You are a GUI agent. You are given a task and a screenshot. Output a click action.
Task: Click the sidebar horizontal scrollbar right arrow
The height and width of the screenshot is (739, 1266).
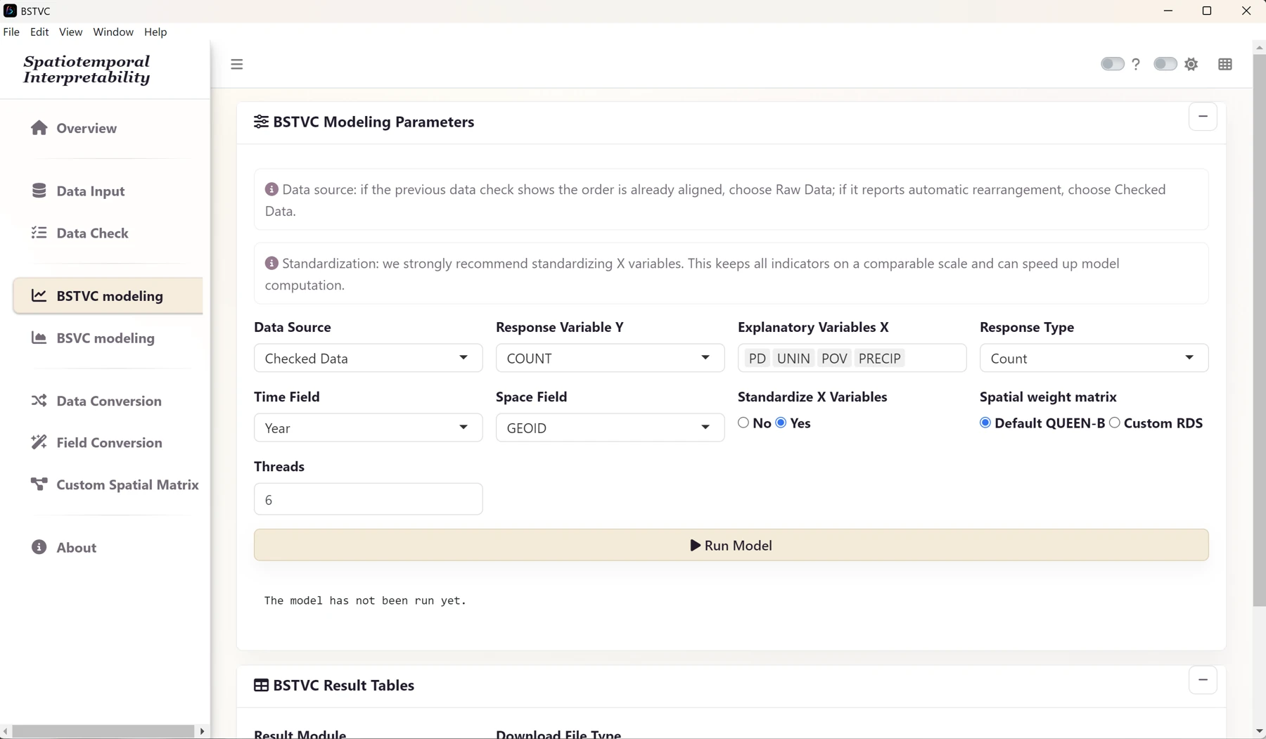coord(203,731)
